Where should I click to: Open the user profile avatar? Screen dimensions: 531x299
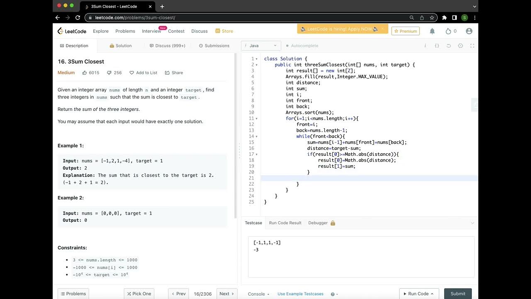click(x=469, y=31)
